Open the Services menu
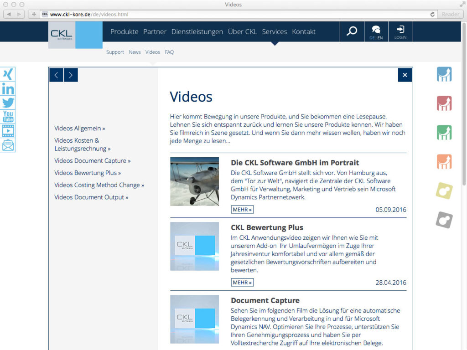This screenshot has height=350, width=467. pyautogui.click(x=275, y=31)
